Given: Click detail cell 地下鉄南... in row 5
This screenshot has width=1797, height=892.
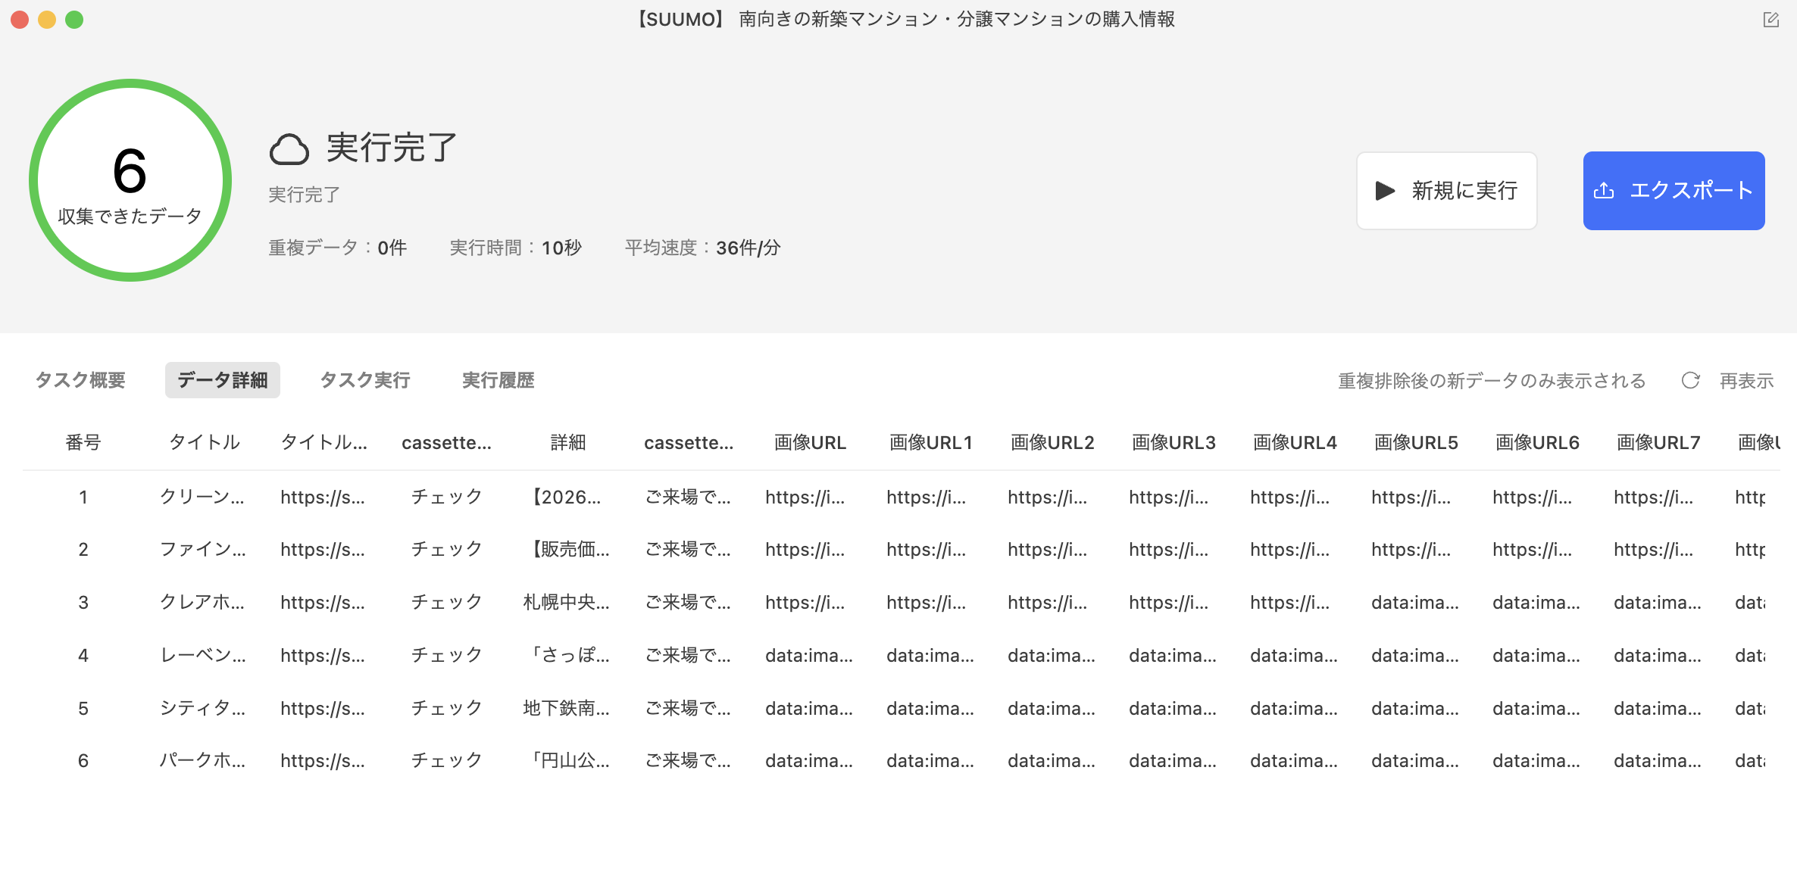Looking at the screenshot, I should [x=567, y=708].
